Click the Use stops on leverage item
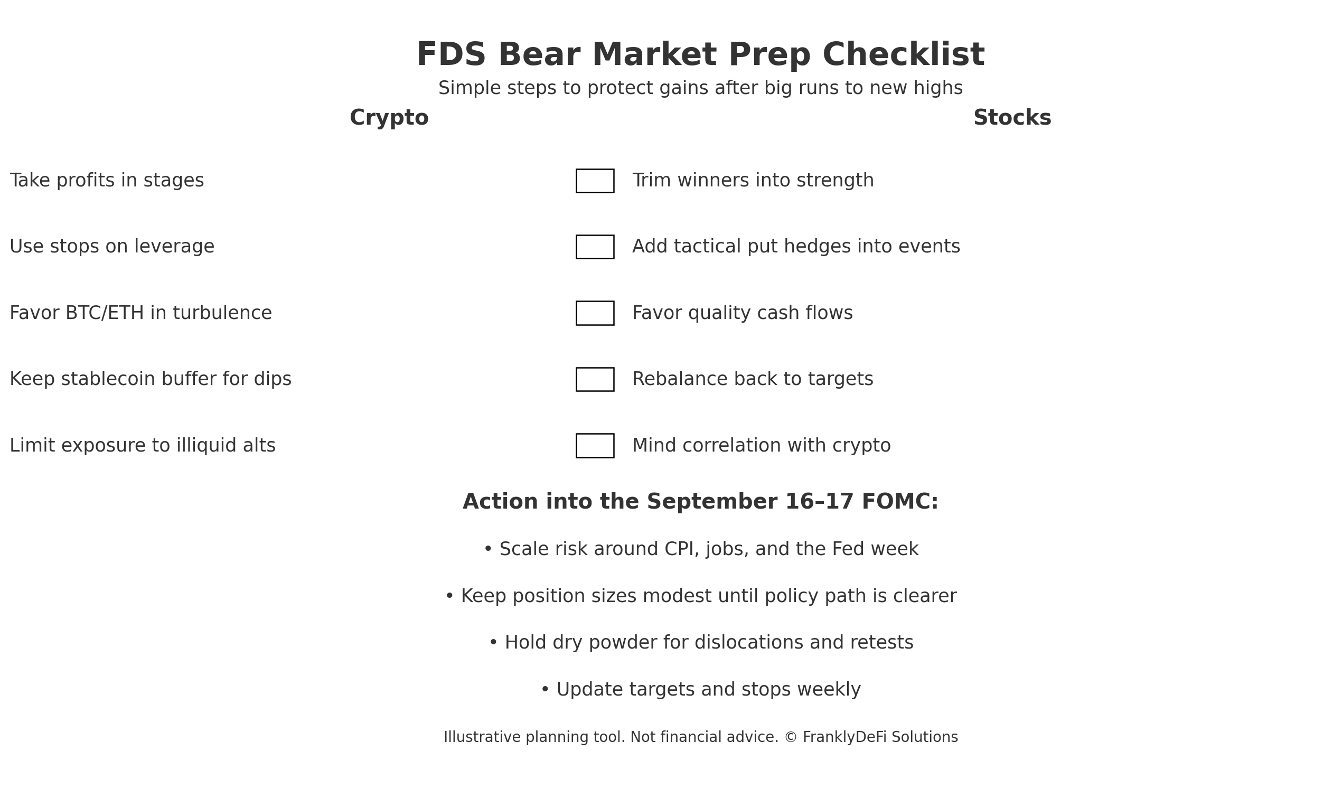 coord(112,247)
